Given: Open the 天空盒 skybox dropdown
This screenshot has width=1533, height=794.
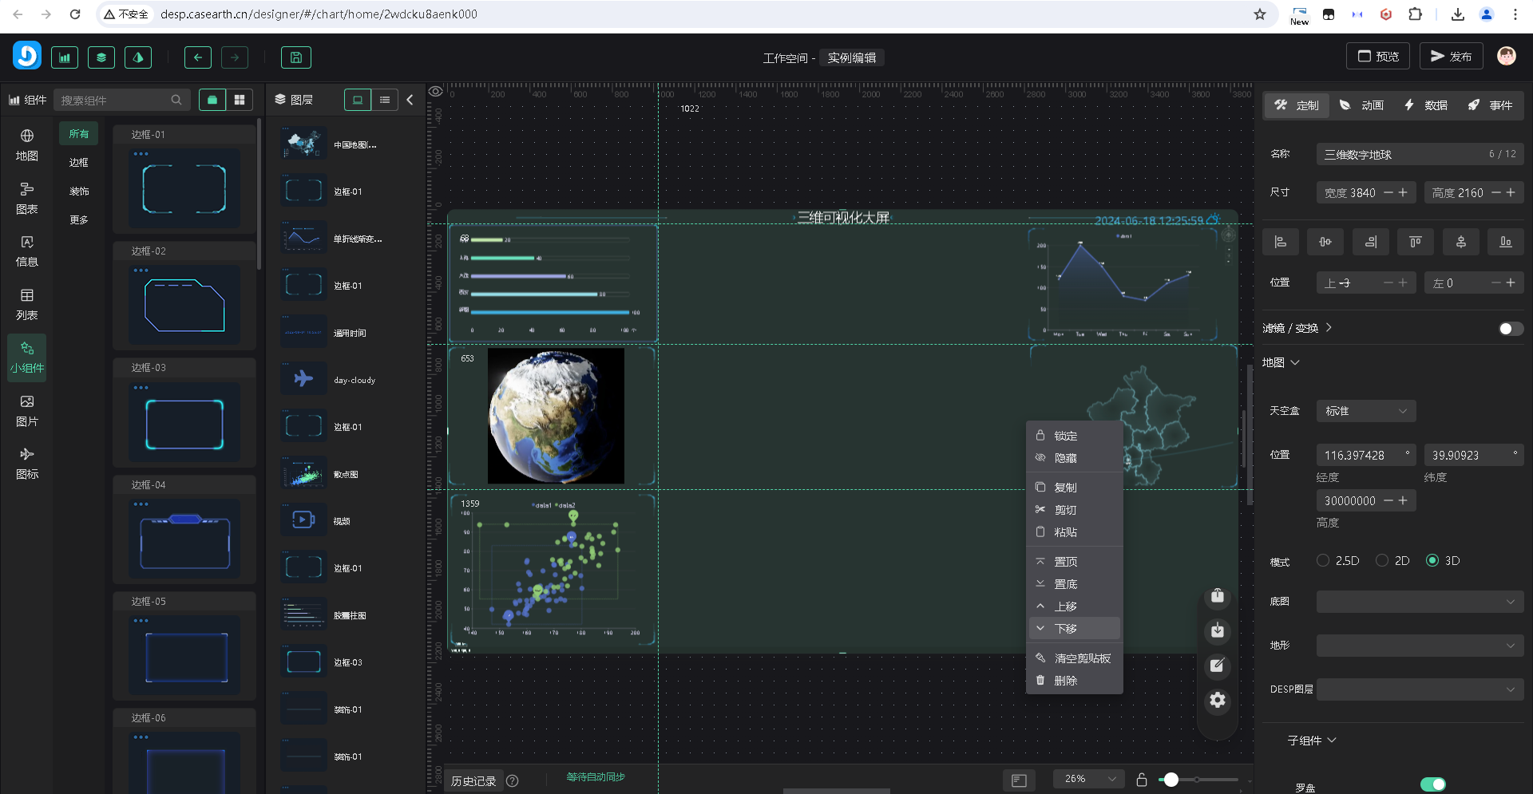Looking at the screenshot, I should click(1365, 411).
